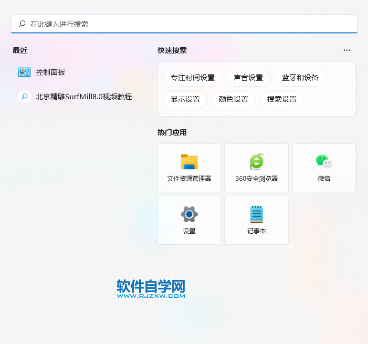The width and height of the screenshot is (368, 344).
Task: Open Settings via the gear icon
Action: tap(189, 214)
